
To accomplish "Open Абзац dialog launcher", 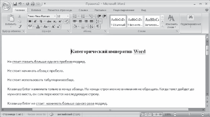I will pyautogui.click(x=105, y=31).
